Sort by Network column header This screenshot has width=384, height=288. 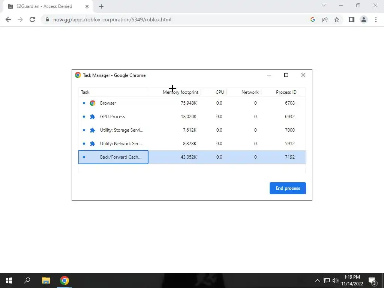[244, 92]
